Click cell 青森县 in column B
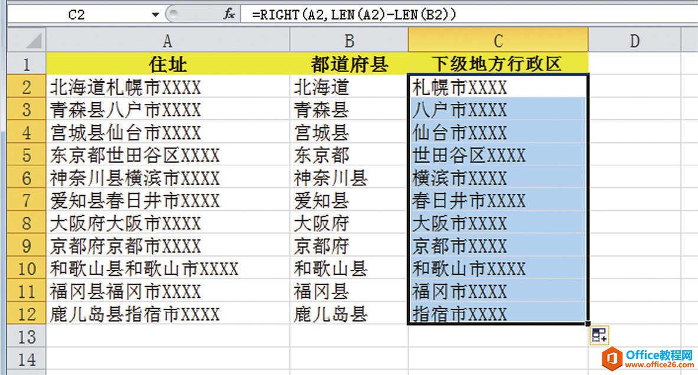This screenshot has height=375, width=698. [x=349, y=109]
